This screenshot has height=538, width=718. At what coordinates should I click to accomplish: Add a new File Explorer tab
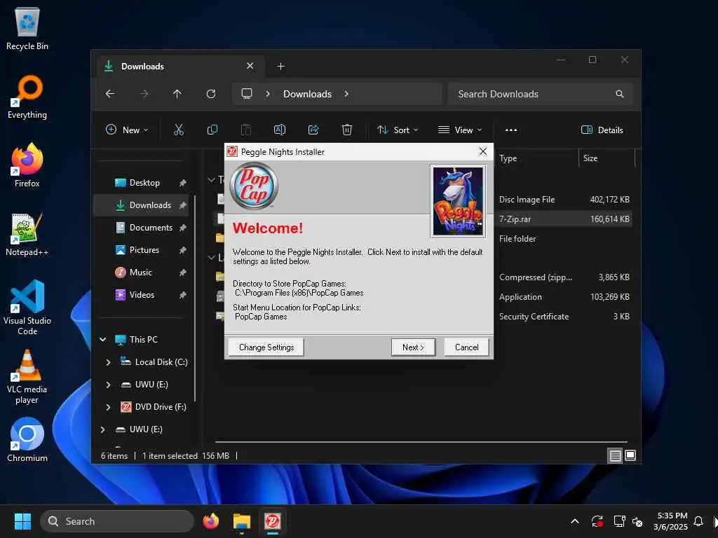click(x=280, y=67)
